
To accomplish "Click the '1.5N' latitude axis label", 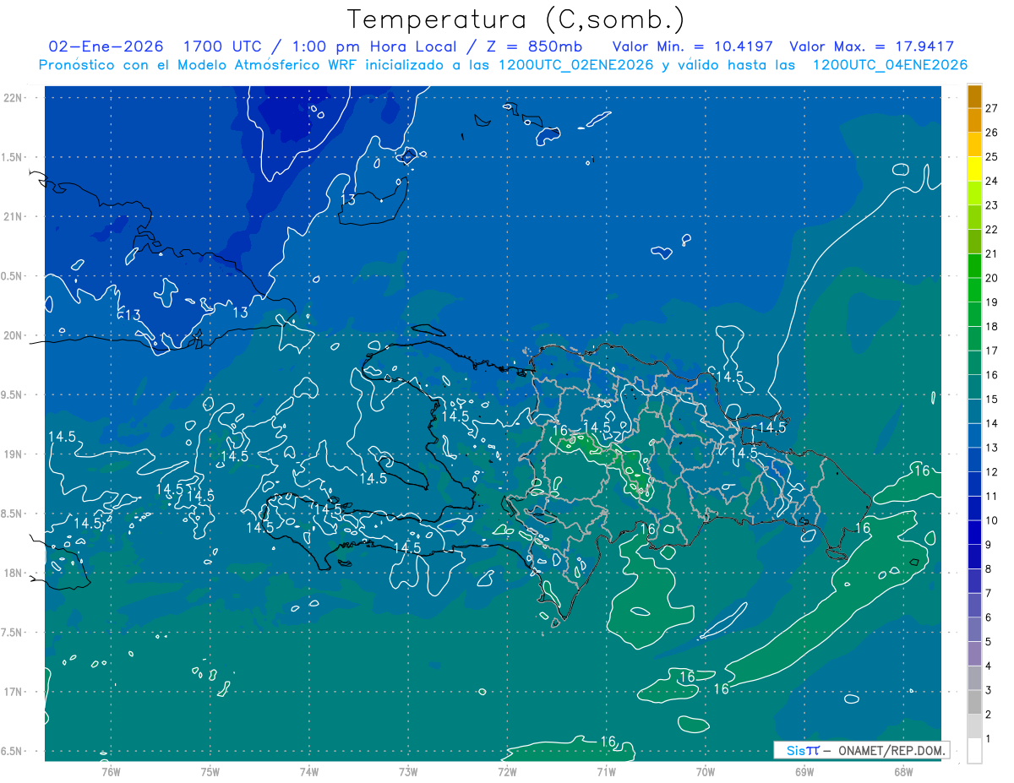I will pos(13,157).
